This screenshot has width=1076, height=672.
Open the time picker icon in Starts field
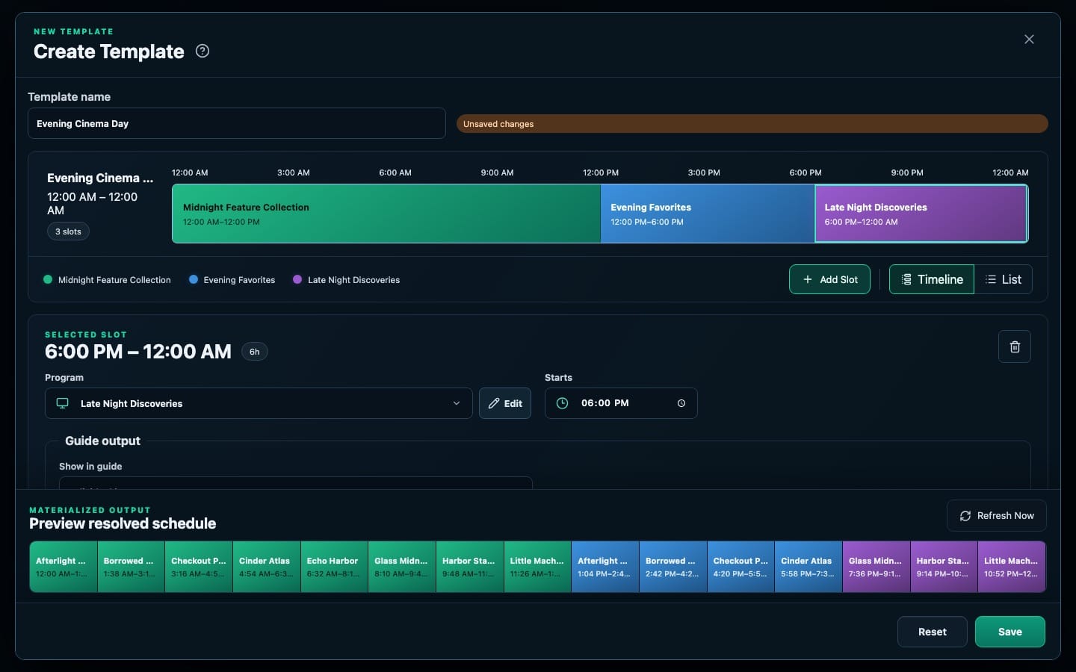(x=681, y=403)
